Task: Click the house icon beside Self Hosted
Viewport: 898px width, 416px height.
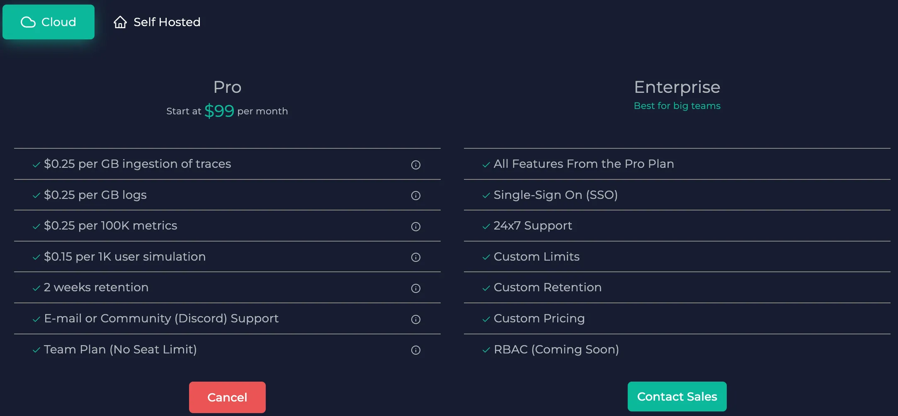Action: click(120, 22)
